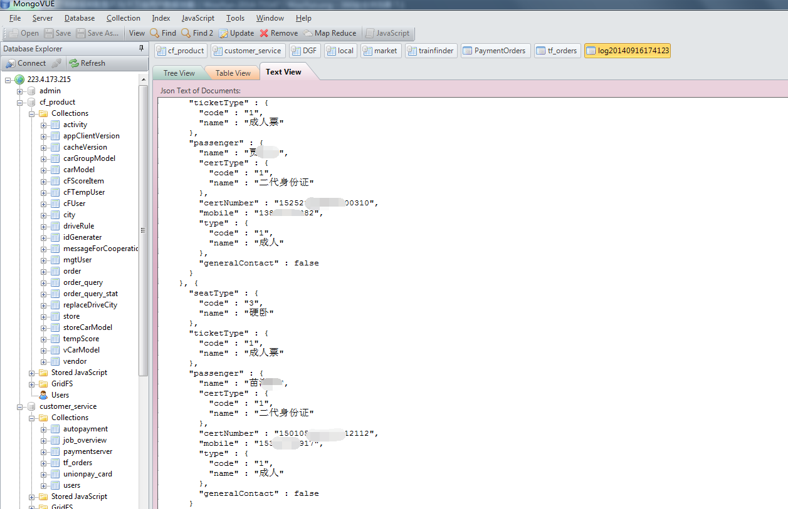Expand the admin database node
This screenshot has height=509, width=788.
[x=20, y=91]
